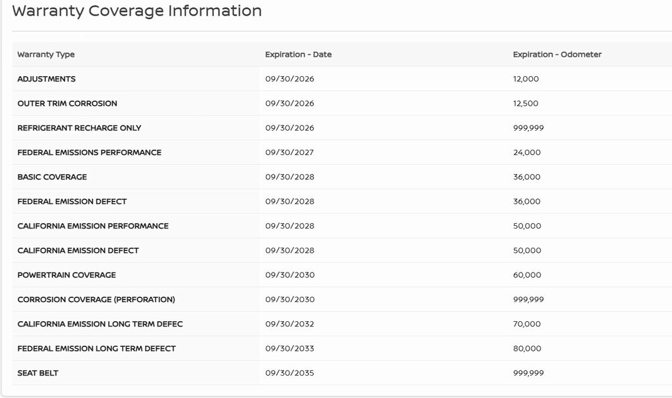The image size is (672, 398).
Task: Select the SEAT BELT warranty row label
Action: (38, 373)
